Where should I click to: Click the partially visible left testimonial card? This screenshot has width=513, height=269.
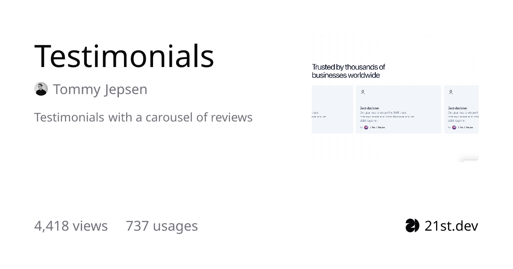pos(332,109)
